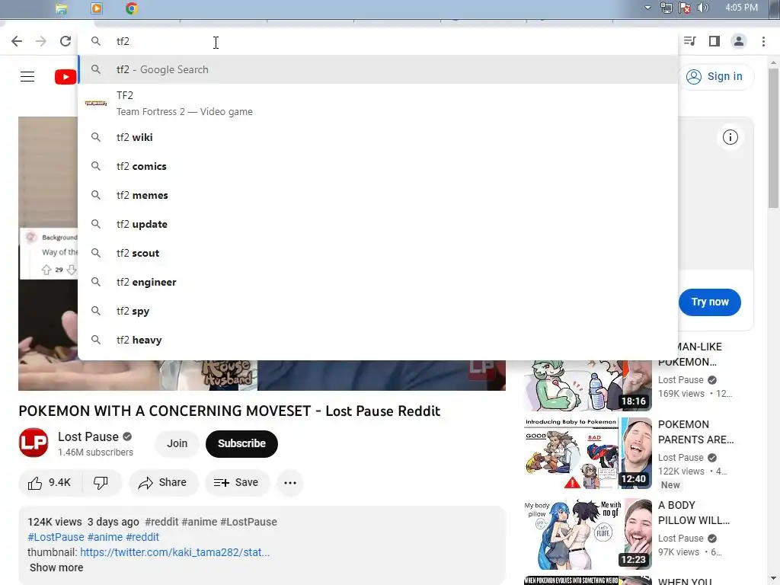Viewport: 780px width, 585px height.
Task: Save the video to a playlist
Action: pos(237,482)
